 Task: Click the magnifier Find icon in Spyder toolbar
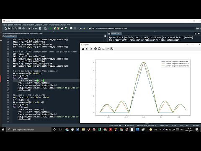point(29,29)
